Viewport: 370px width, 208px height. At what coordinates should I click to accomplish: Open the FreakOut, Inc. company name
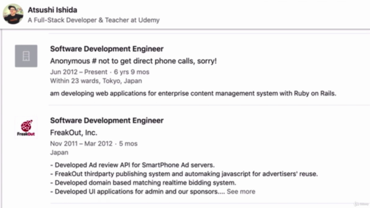[x=73, y=132]
